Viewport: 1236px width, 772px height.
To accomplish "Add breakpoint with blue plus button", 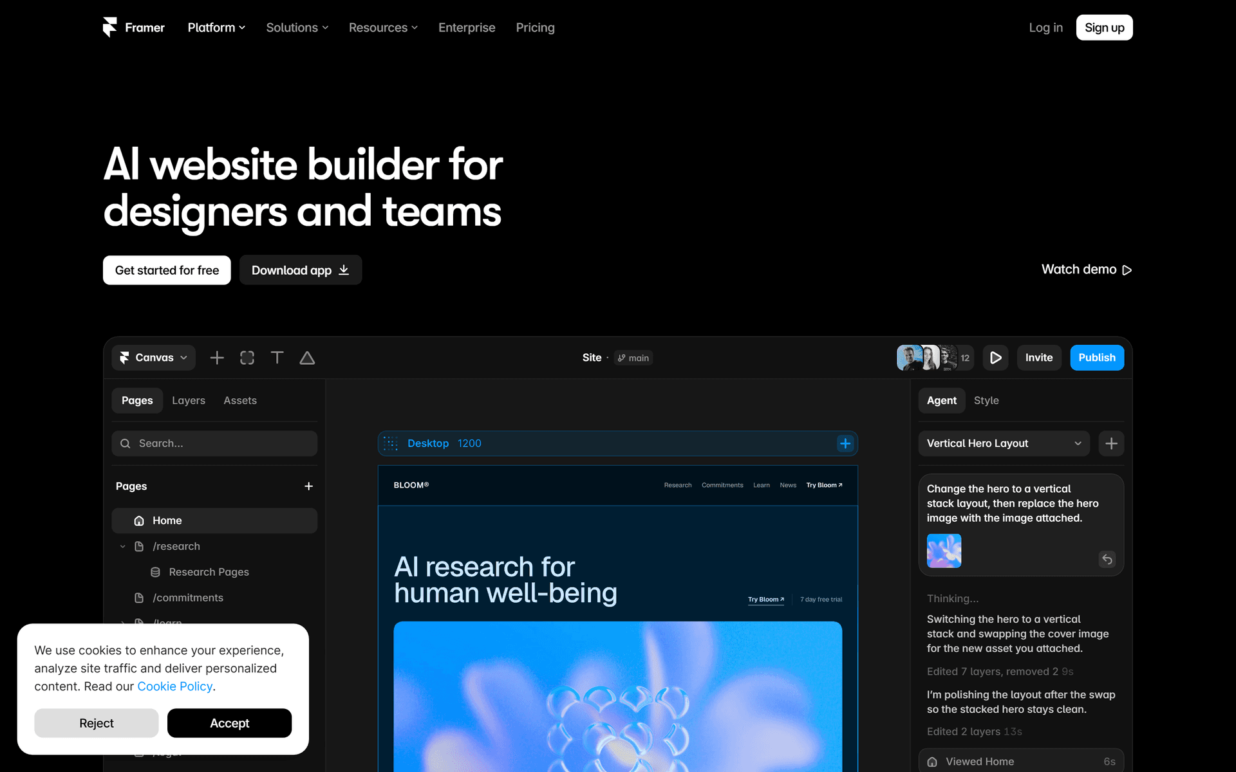I will [x=845, y=443].
